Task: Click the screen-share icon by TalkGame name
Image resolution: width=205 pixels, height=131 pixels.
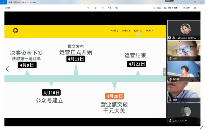Action: pyautogui.click(x=169, y=38)
